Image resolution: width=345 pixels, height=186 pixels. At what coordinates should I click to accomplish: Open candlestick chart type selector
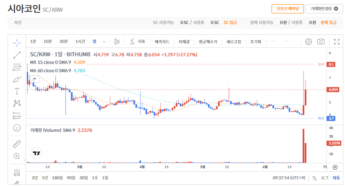click(x=117, y=42)
